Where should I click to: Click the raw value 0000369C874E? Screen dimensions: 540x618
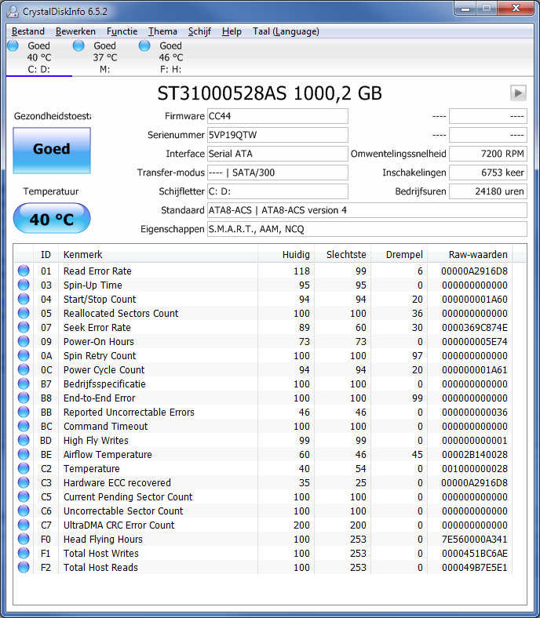[475, 328]
